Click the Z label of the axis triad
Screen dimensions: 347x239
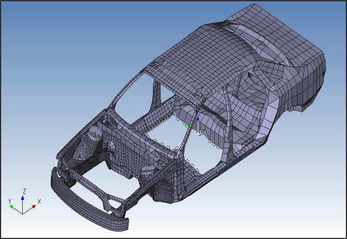24,191
